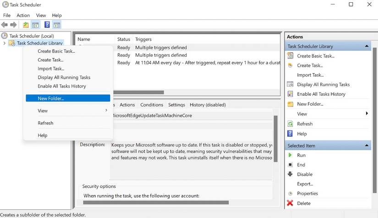This screenshot has width=378, height=218.
Task: Click Import Task... in Actions pane
Action: point(310,75)
